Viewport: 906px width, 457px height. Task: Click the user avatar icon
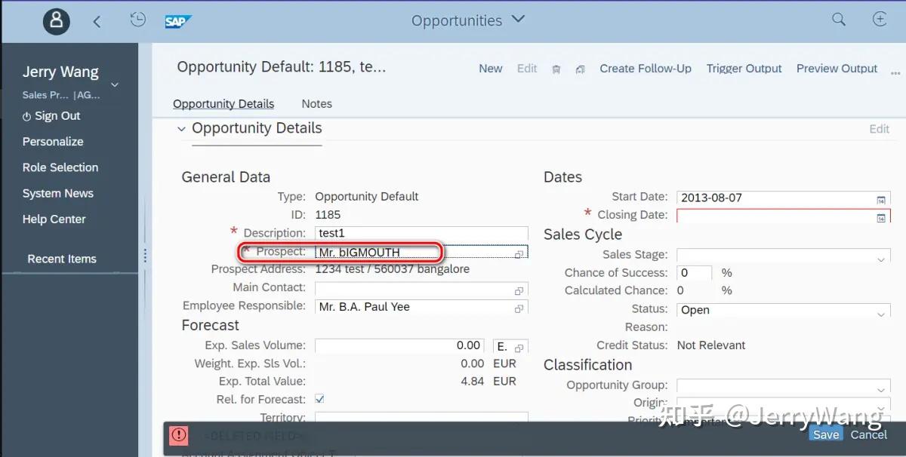(56, 20)
